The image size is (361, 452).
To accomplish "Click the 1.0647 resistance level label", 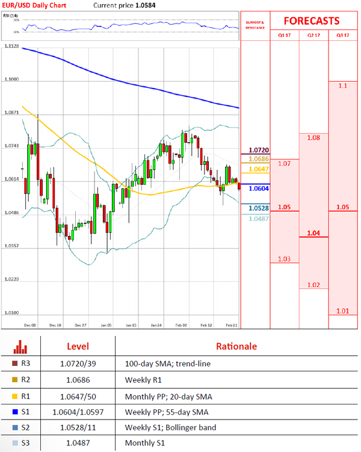I will coord(259,169).
